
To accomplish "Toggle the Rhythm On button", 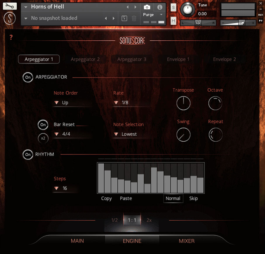I will 28,155.
